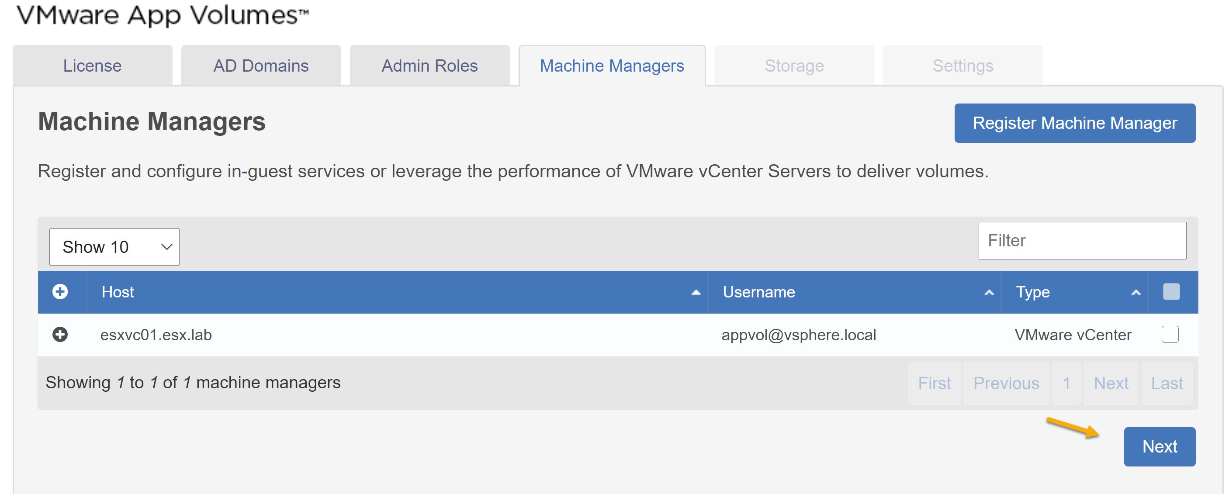Click the blue Next button at bottom

[1160, 446]
